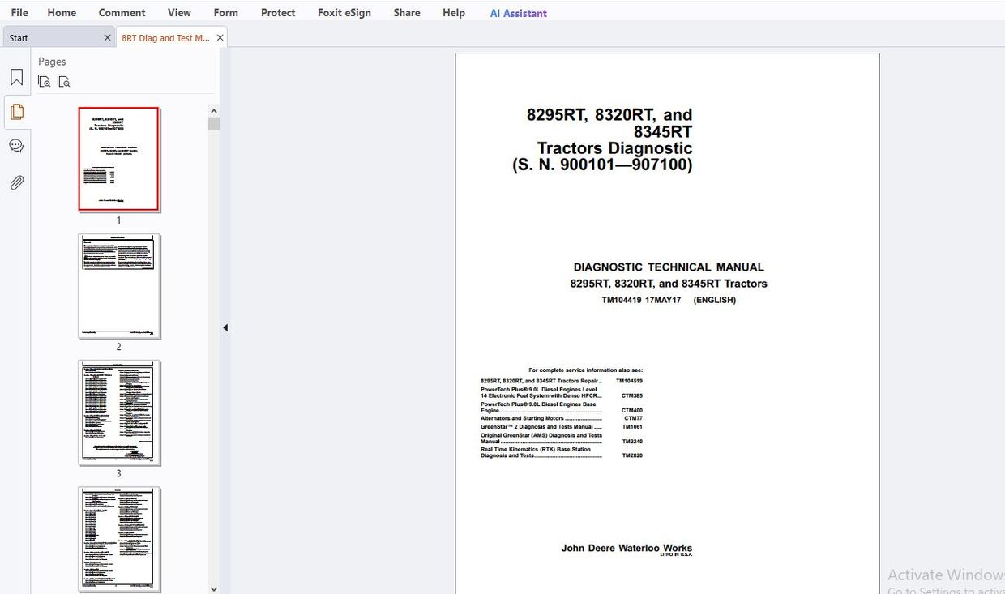Open the Foxit eSign menu
Viewport: 1005px width, 594px height.
tap(344, 12)
